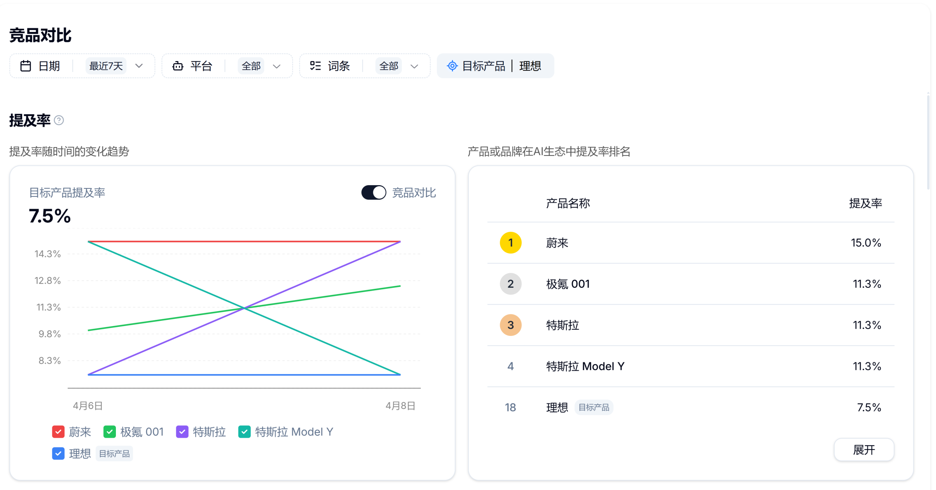Uncheck the 蔚来 legend checkbox
Viewport: 936px width, 490px height.
tap(58, 432)
